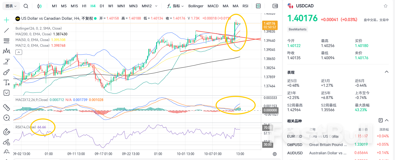Switch to the D1 timeframe
This screenshot has width=395, height=160.
(102, 6)
